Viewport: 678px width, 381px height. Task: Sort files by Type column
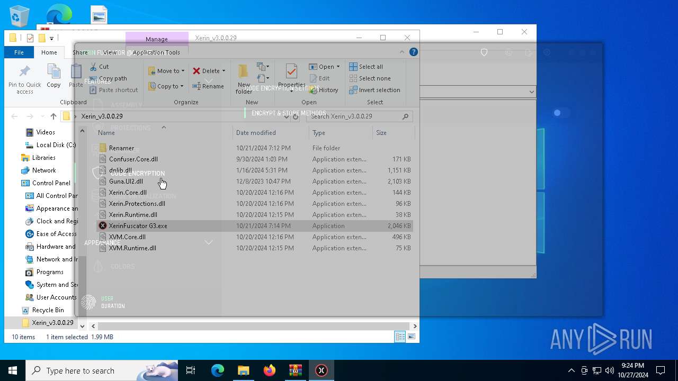click(342, 133)
